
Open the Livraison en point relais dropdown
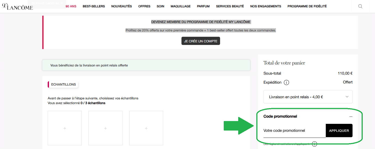point(308,97)
